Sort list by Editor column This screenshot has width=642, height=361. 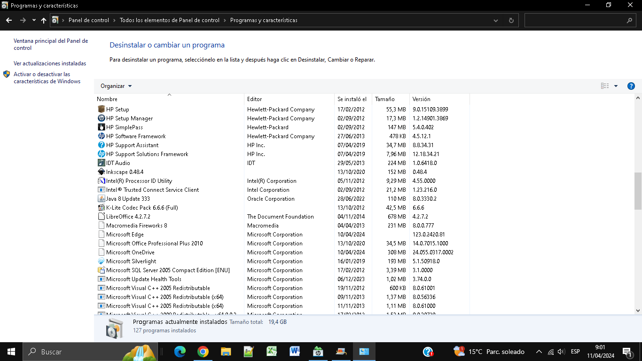pos(290,99)
